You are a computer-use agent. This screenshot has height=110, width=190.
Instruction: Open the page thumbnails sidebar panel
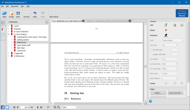3,23
